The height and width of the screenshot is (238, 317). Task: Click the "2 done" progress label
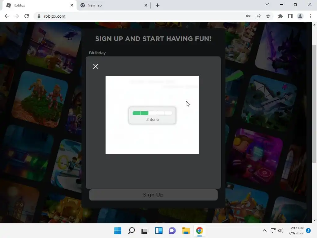point(152,119)
